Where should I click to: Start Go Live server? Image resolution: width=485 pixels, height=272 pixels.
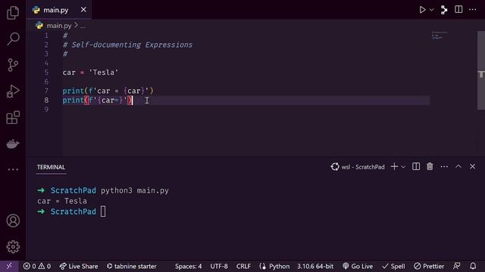(358, 266)
